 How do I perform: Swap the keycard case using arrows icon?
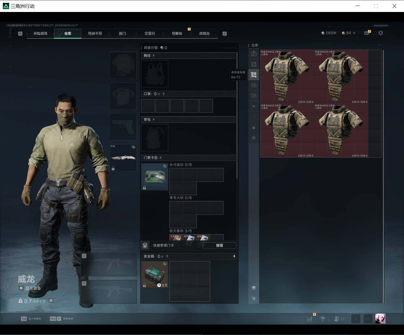[164, 166]
